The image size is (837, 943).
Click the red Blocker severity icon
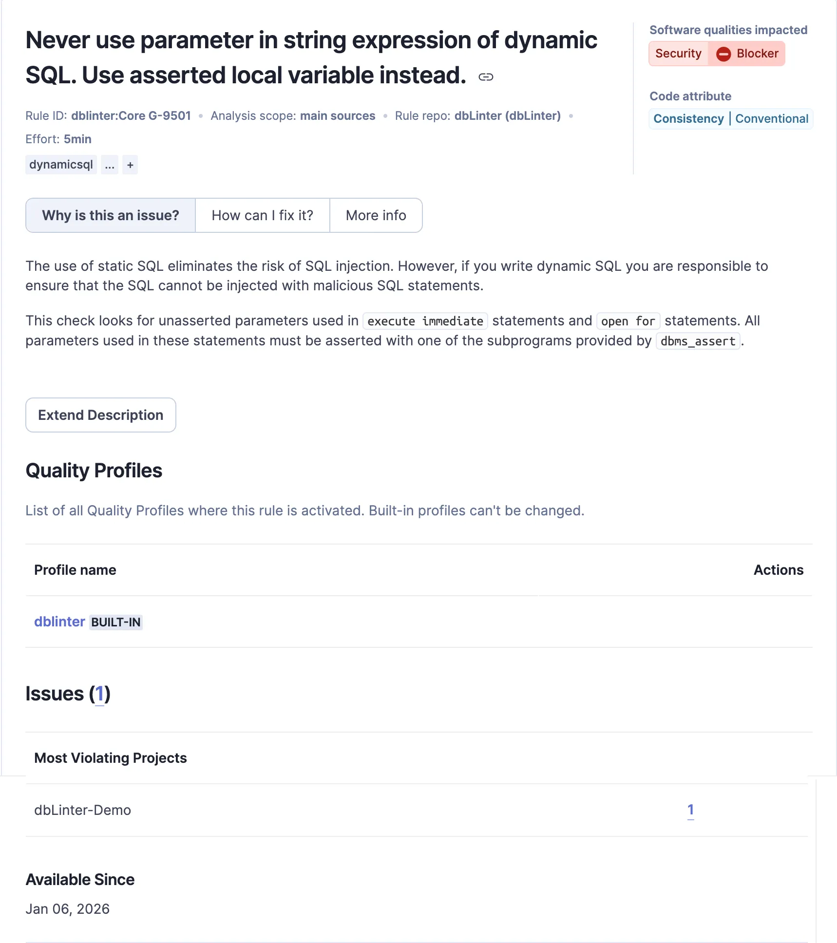point(723,54)
